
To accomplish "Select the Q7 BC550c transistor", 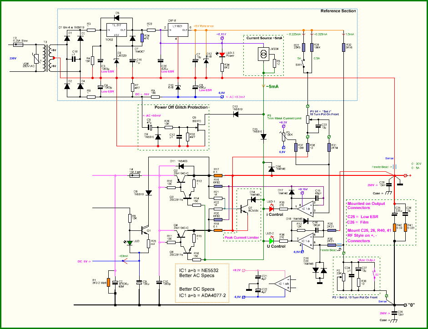I will [244, 209].
